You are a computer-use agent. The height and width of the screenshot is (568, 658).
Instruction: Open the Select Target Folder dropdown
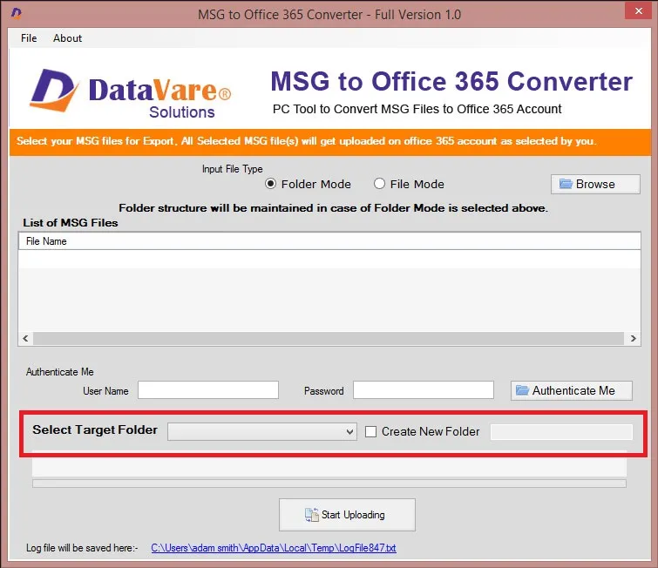coord(261,432)
